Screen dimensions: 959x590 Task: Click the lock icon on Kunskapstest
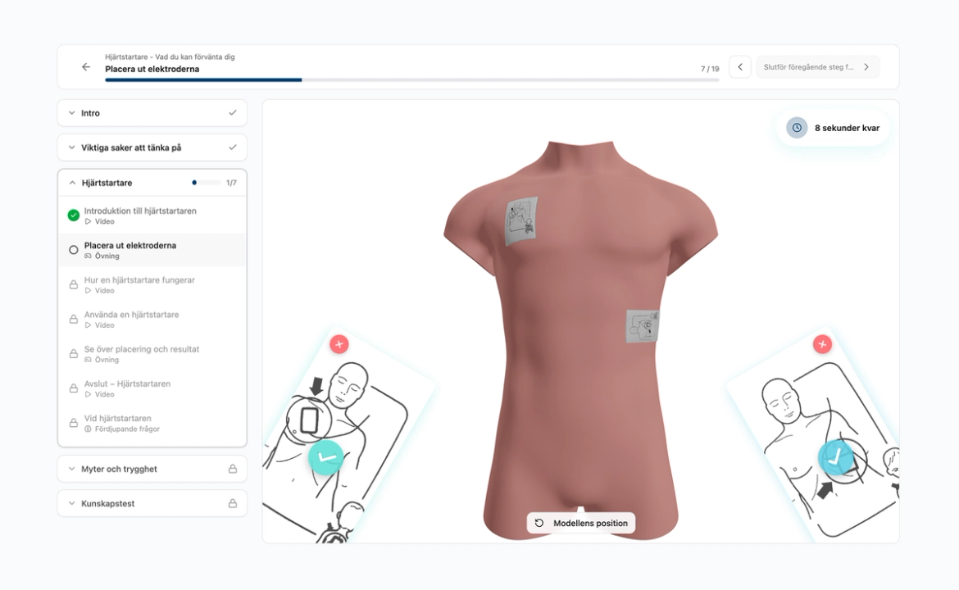click(x=233, y=503)
